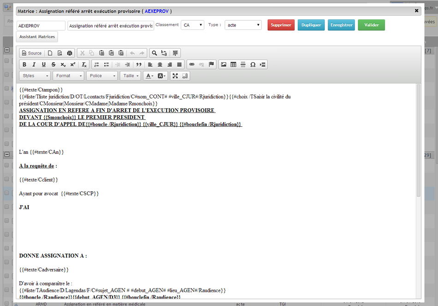The width and height of the screenshot is (438, 306).
Task: Insert an anchor flag
Action: point(211,65)
